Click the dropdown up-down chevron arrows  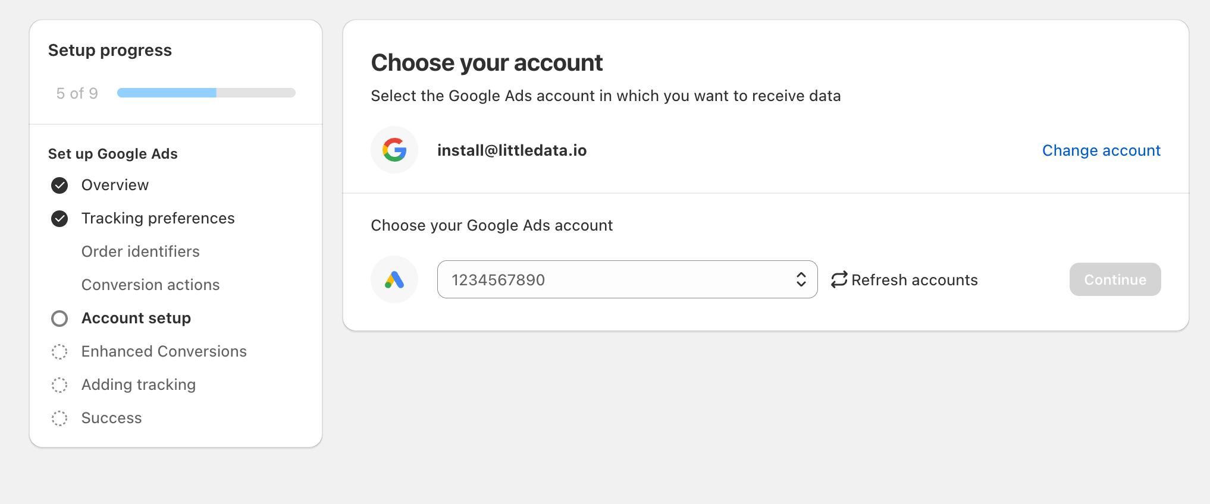(801, 279)
